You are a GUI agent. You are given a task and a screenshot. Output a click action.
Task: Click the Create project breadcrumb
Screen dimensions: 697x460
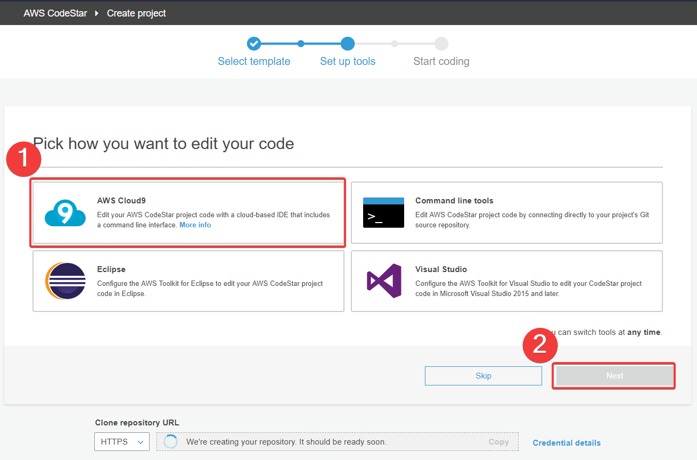click(136, 13)
